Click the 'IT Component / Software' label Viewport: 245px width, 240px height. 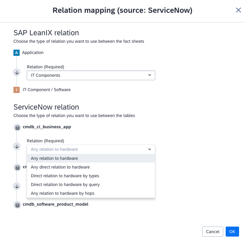coord(47,90)
